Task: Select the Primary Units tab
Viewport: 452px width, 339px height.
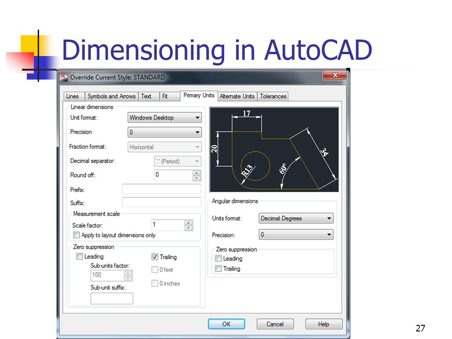Action: pos(199,96)
